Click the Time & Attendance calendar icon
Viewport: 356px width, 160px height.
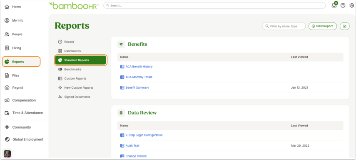click(x=7, y=113)
